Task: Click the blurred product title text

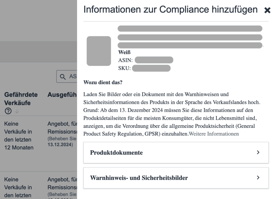Action: click(190, 37)
